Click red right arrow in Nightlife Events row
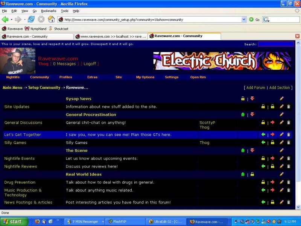 (272, 158)
